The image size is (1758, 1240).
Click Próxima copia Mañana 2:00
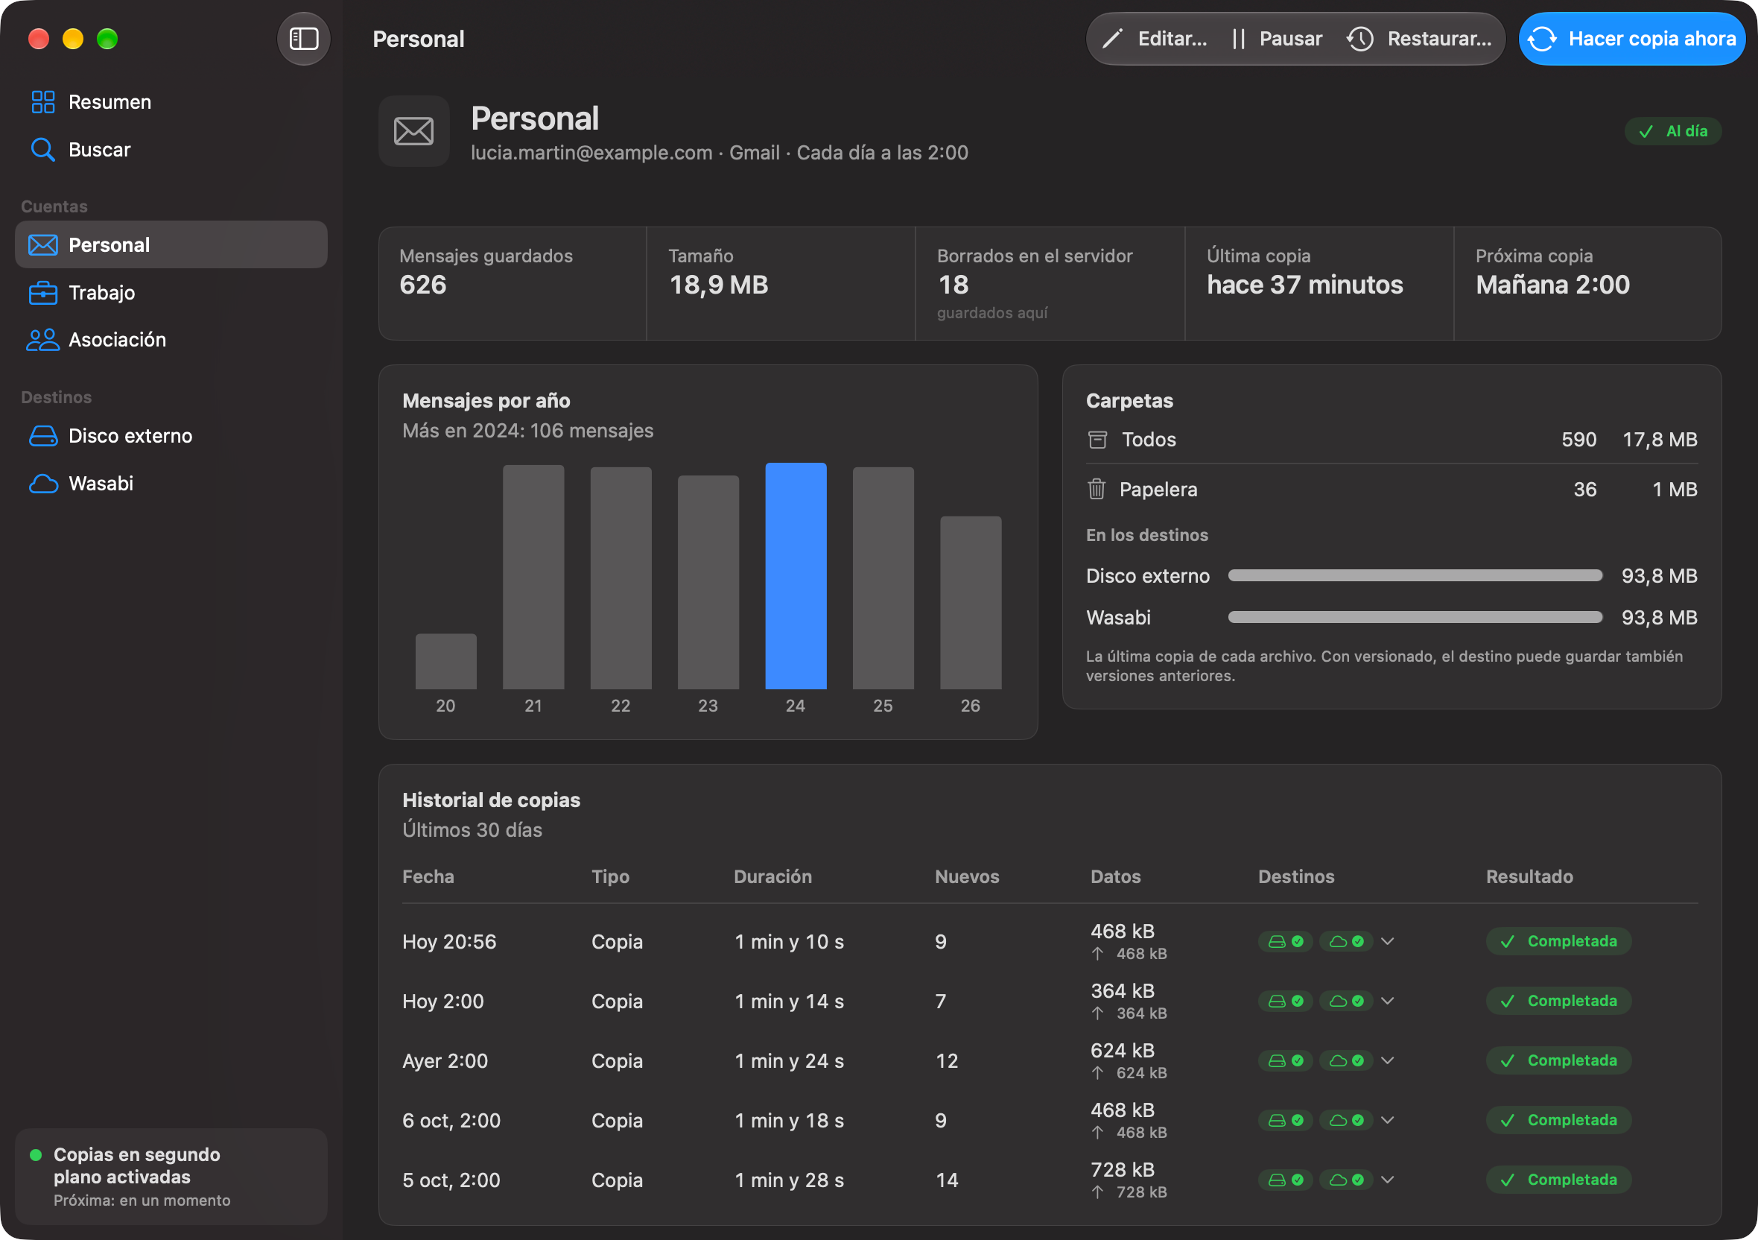(1587, 283)
